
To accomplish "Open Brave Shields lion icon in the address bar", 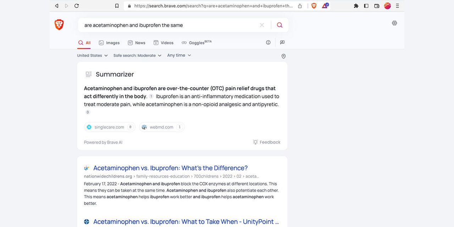I will point(314,6).
